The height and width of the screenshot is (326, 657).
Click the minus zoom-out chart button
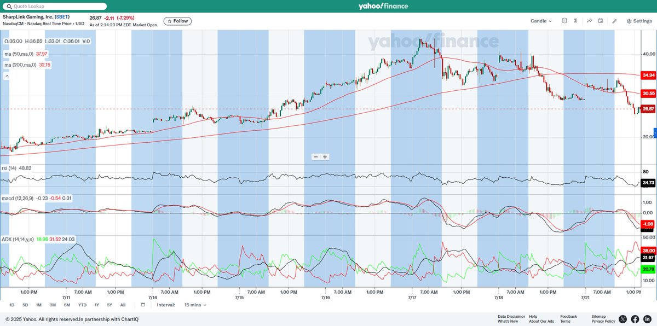click(316, 156)
